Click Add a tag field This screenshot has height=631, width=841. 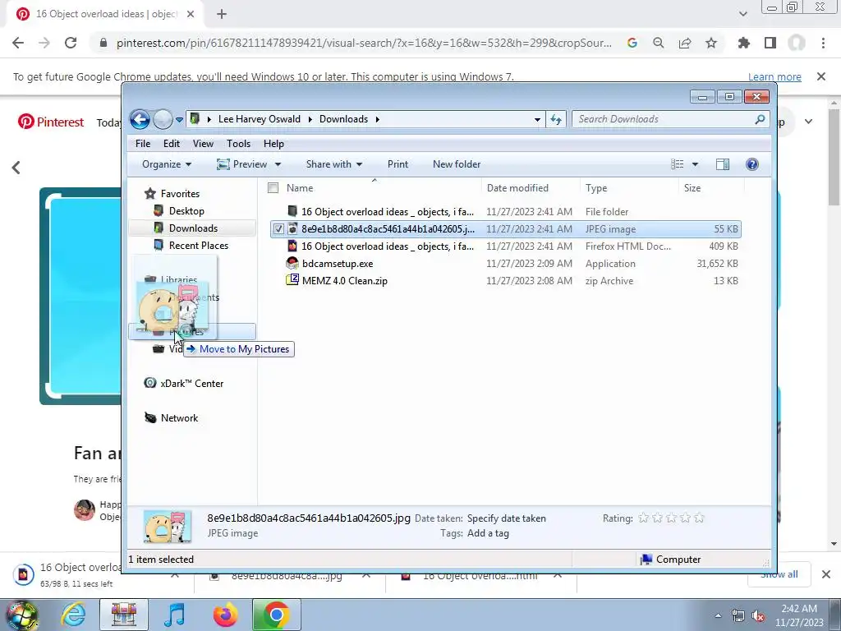point(488,533)
